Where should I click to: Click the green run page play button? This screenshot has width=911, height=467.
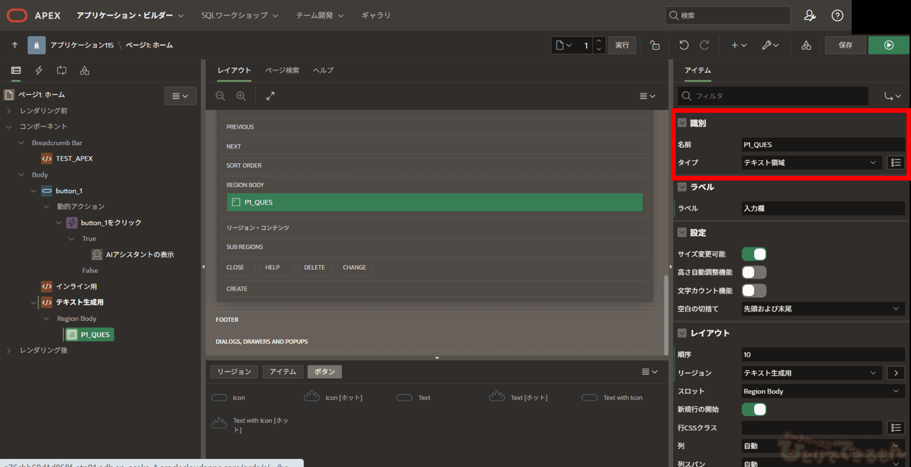click(888, 45)
